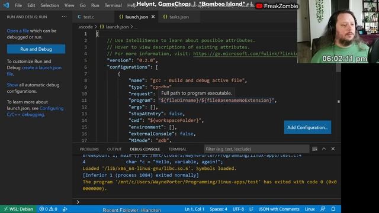Click the "stopAtEntry" key on line 13
Screen dimensions: 379x213
pyautogui.click(x=146, y=114)
